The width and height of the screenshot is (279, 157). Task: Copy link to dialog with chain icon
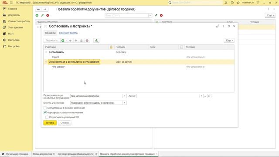click(218, 26)
